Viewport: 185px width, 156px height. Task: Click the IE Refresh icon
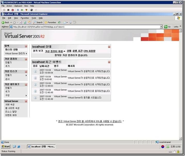[25, 22]
